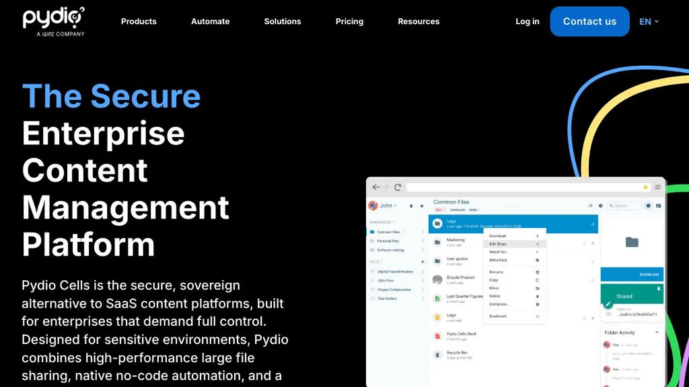Open the options dots next to Software catalog
This screenshot has height=387, width=689.
[423, 250]
